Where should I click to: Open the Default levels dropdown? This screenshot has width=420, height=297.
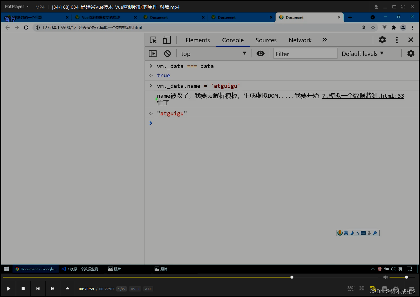tap(363, 54)
